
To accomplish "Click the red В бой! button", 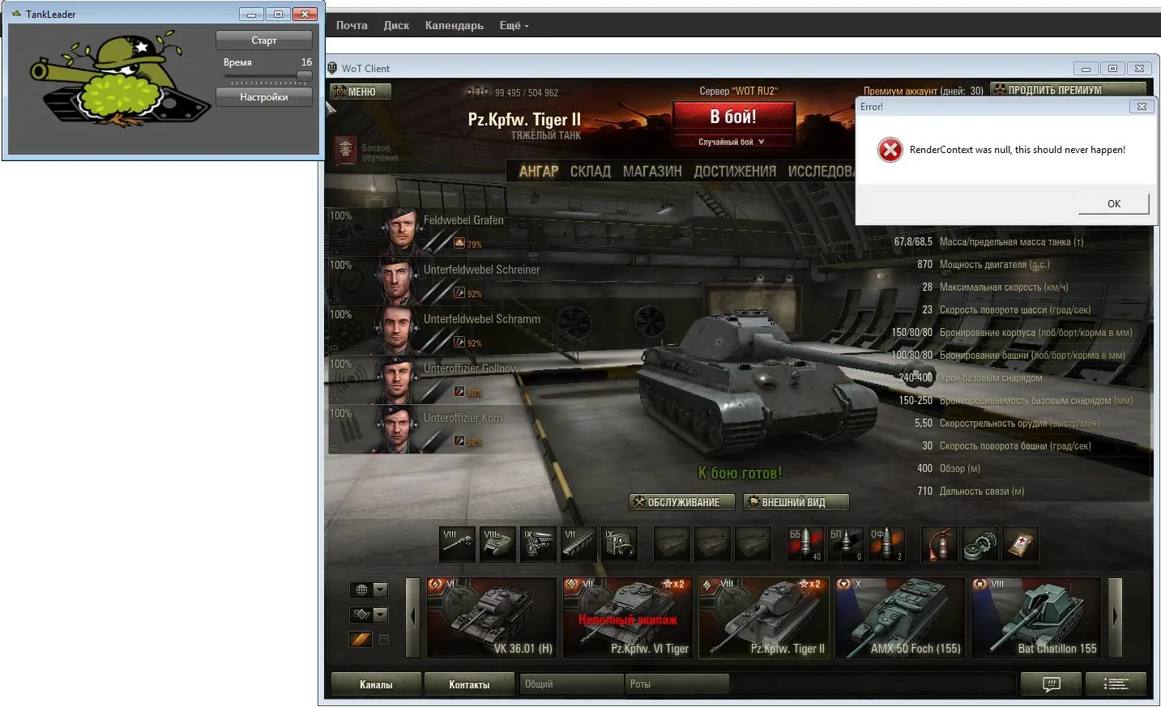I will [733, 117].
